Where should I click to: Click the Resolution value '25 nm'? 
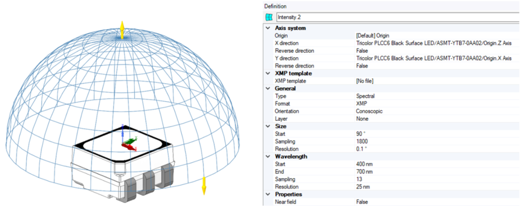click(x=363, y=187)
